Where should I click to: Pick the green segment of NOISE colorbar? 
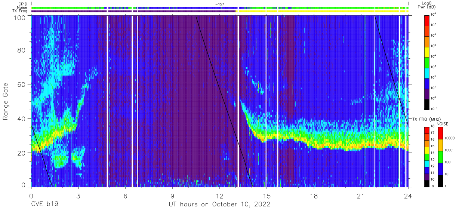point(440,157)
